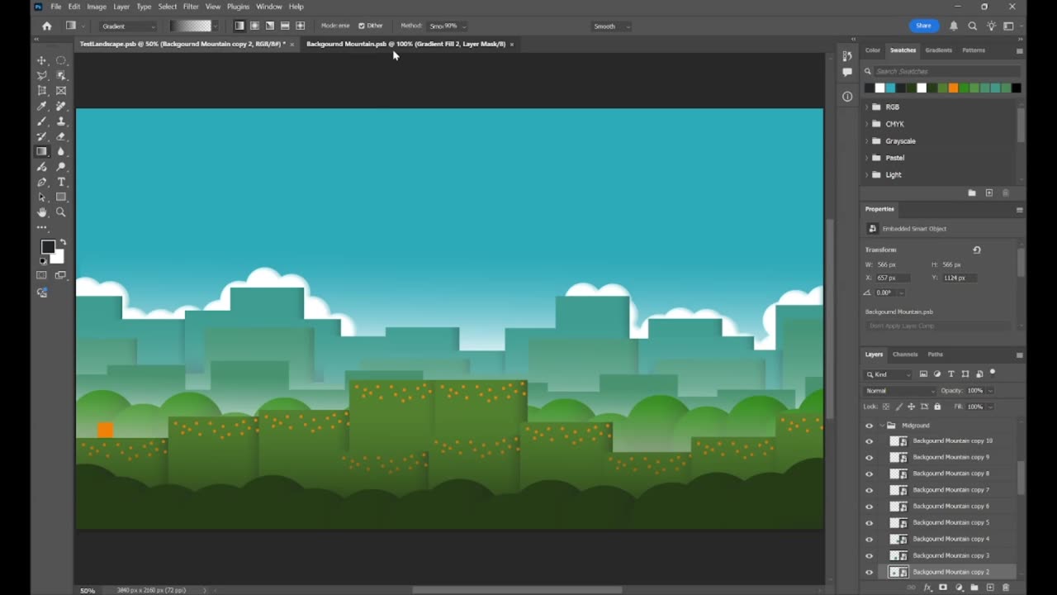Select the Horizontal Type tool
This screenshot has width=1057, height=595.
click(x=61, y=182)
